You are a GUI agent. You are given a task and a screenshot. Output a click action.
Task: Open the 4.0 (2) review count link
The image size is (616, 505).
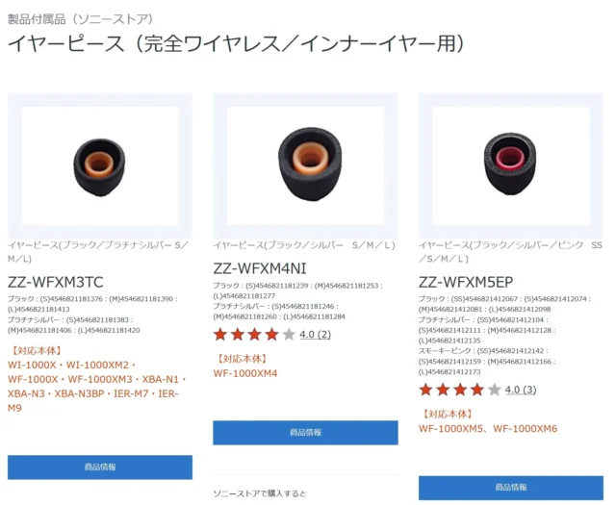315,335
